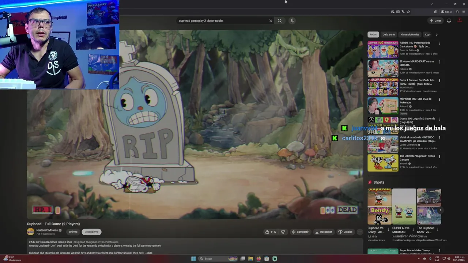Open options for CUPHEAD vs MUGMAN short
The height and width of the screenshot is (263, 468).
pos(413,229)
